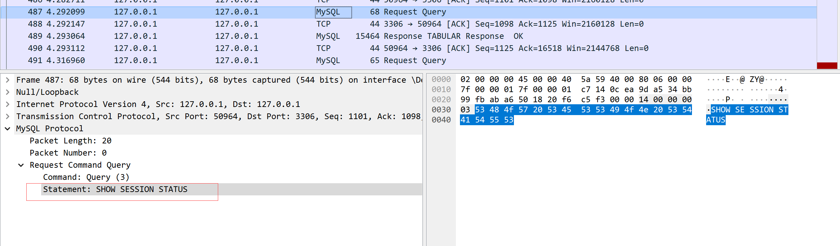Select the Command: Query (3) field
Image resolution: width=840 pixels, height=246 pixels.
(x=86, y=177)
